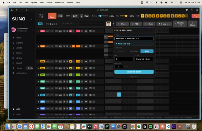Open Spotify from the Dock

pyautogui.click(x=150, y=127)
